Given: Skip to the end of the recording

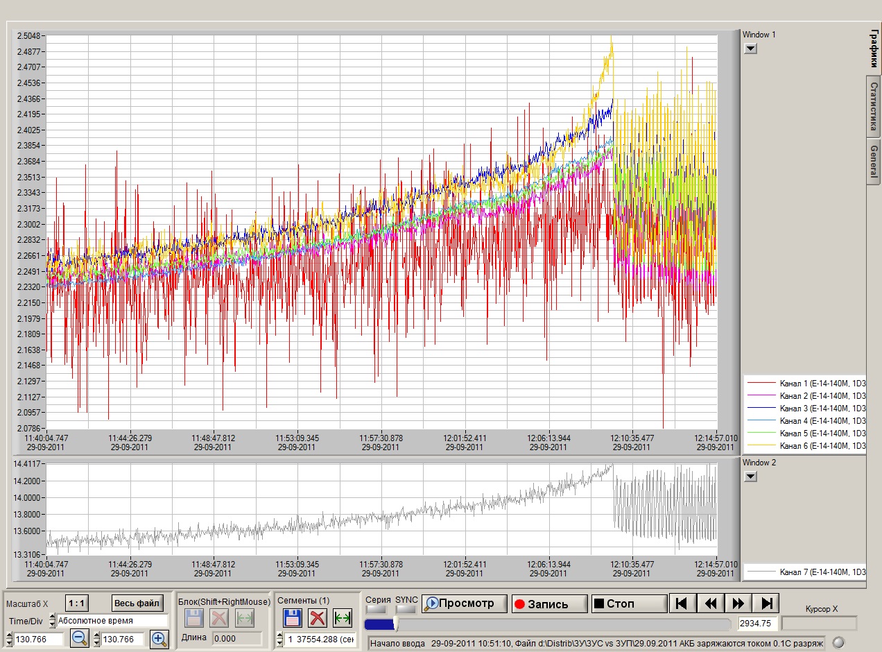Looking at the screenshot, I should (x=767, y=603).
